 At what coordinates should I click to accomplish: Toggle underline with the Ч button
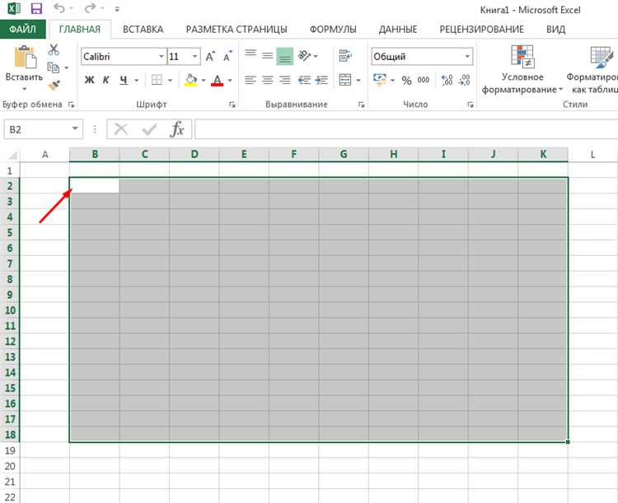pos(124,80)
